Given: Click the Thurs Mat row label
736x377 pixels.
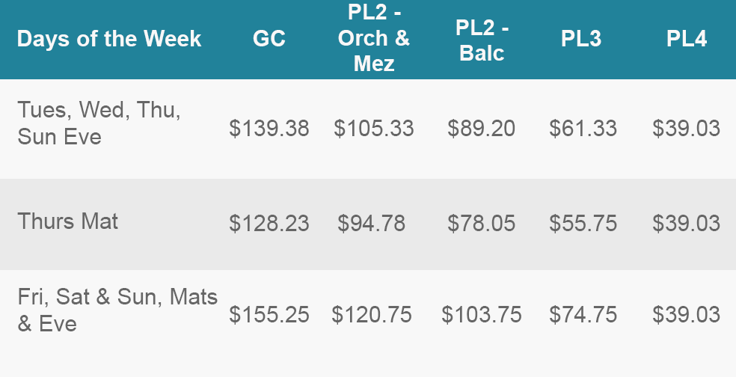Looking at the screenshot, I should [x=67, y=221].
